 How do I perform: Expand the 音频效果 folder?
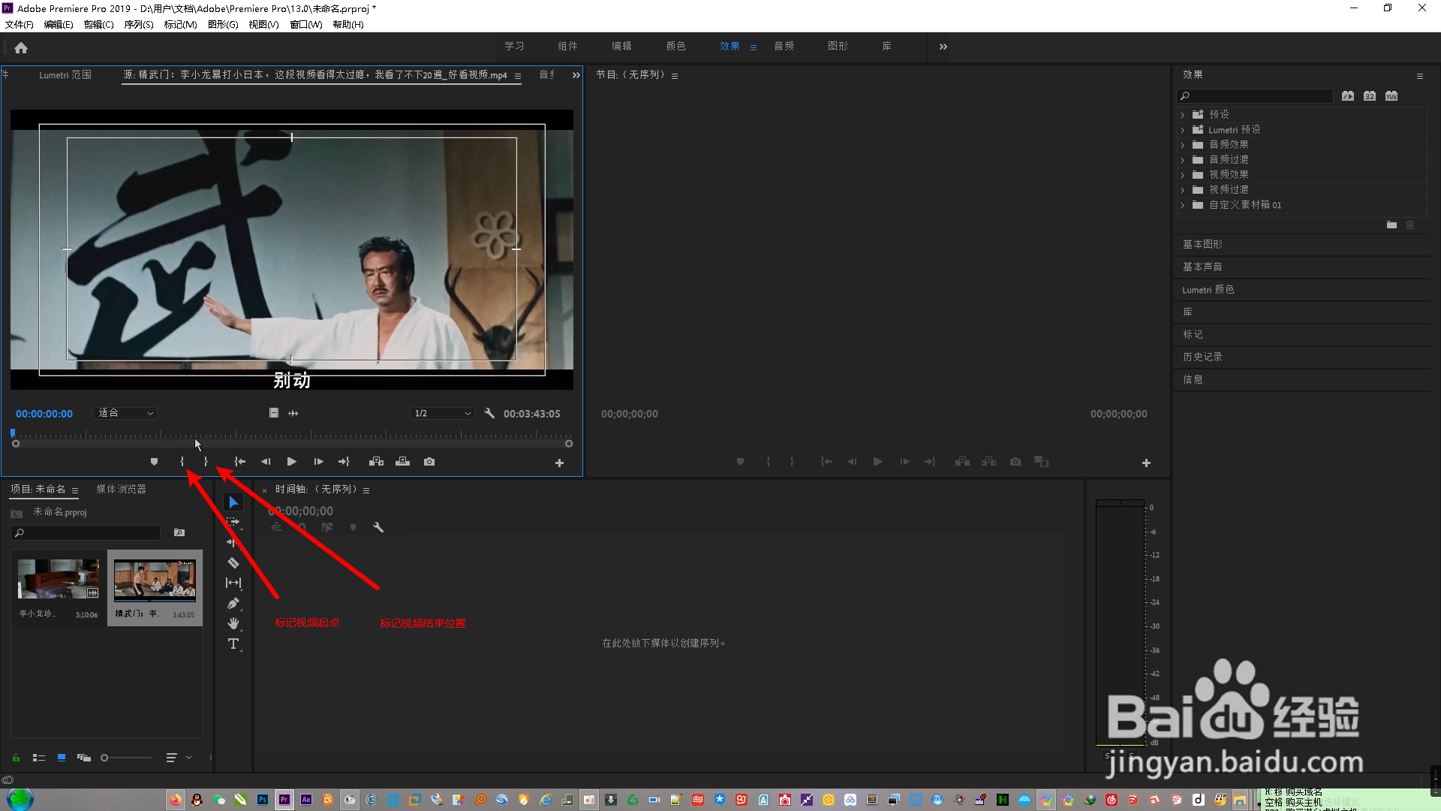point(1183,145)
